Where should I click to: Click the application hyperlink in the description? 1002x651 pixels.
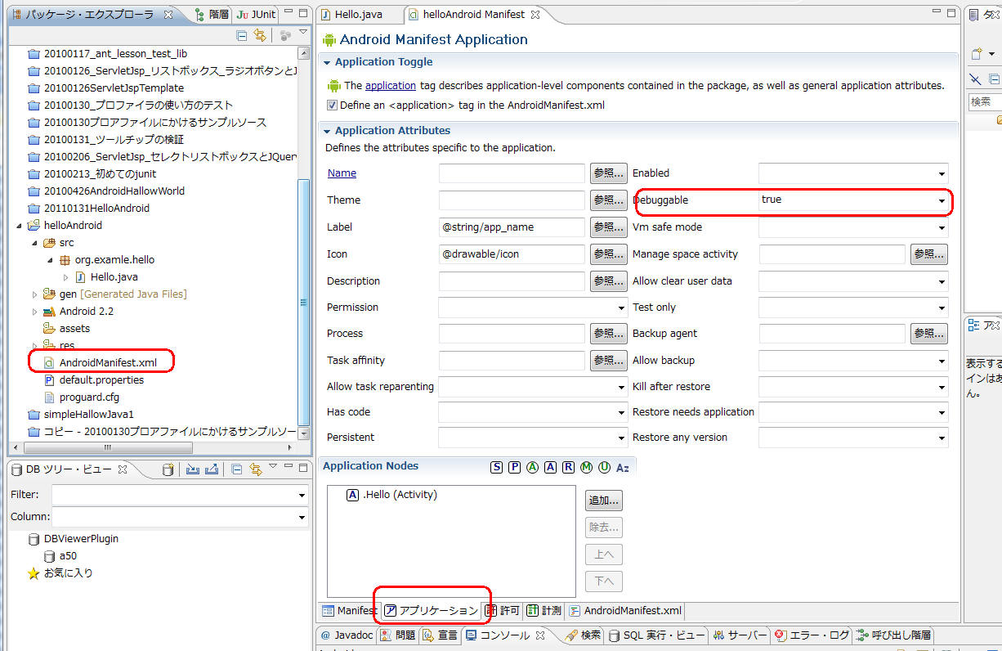click(390, 85)
